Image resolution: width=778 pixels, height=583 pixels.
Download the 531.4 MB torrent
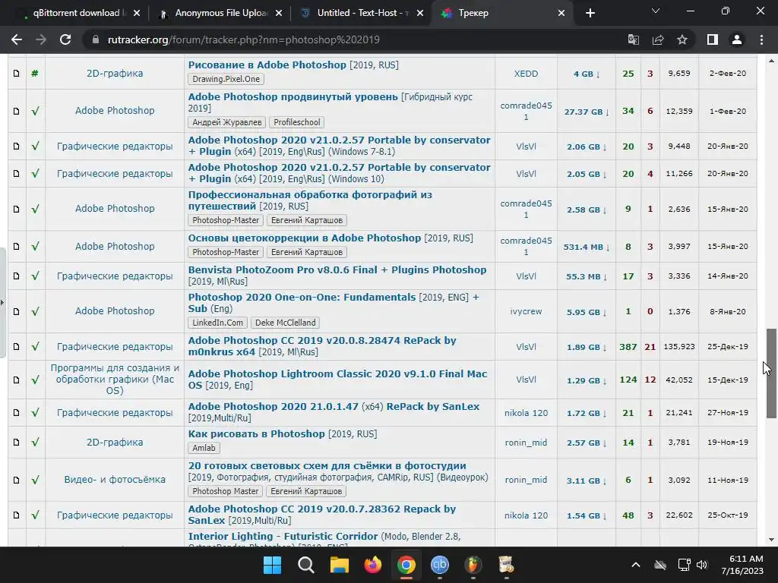coord(586,247)
